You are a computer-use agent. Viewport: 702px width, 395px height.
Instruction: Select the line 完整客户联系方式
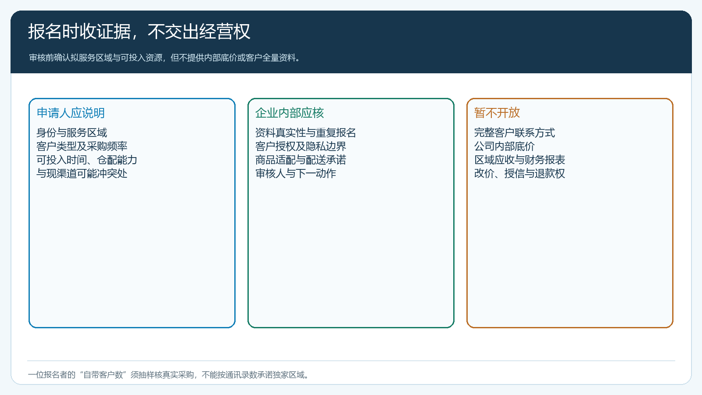(x=515, y=133)
